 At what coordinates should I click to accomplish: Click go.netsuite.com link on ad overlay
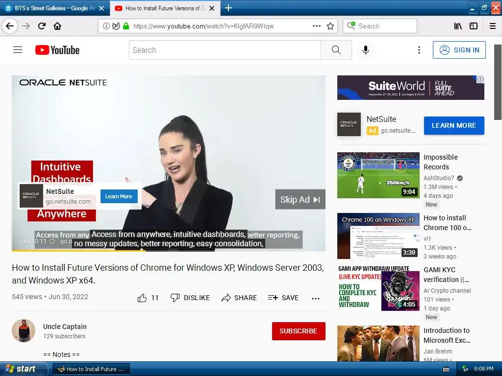tap(68, 201)
